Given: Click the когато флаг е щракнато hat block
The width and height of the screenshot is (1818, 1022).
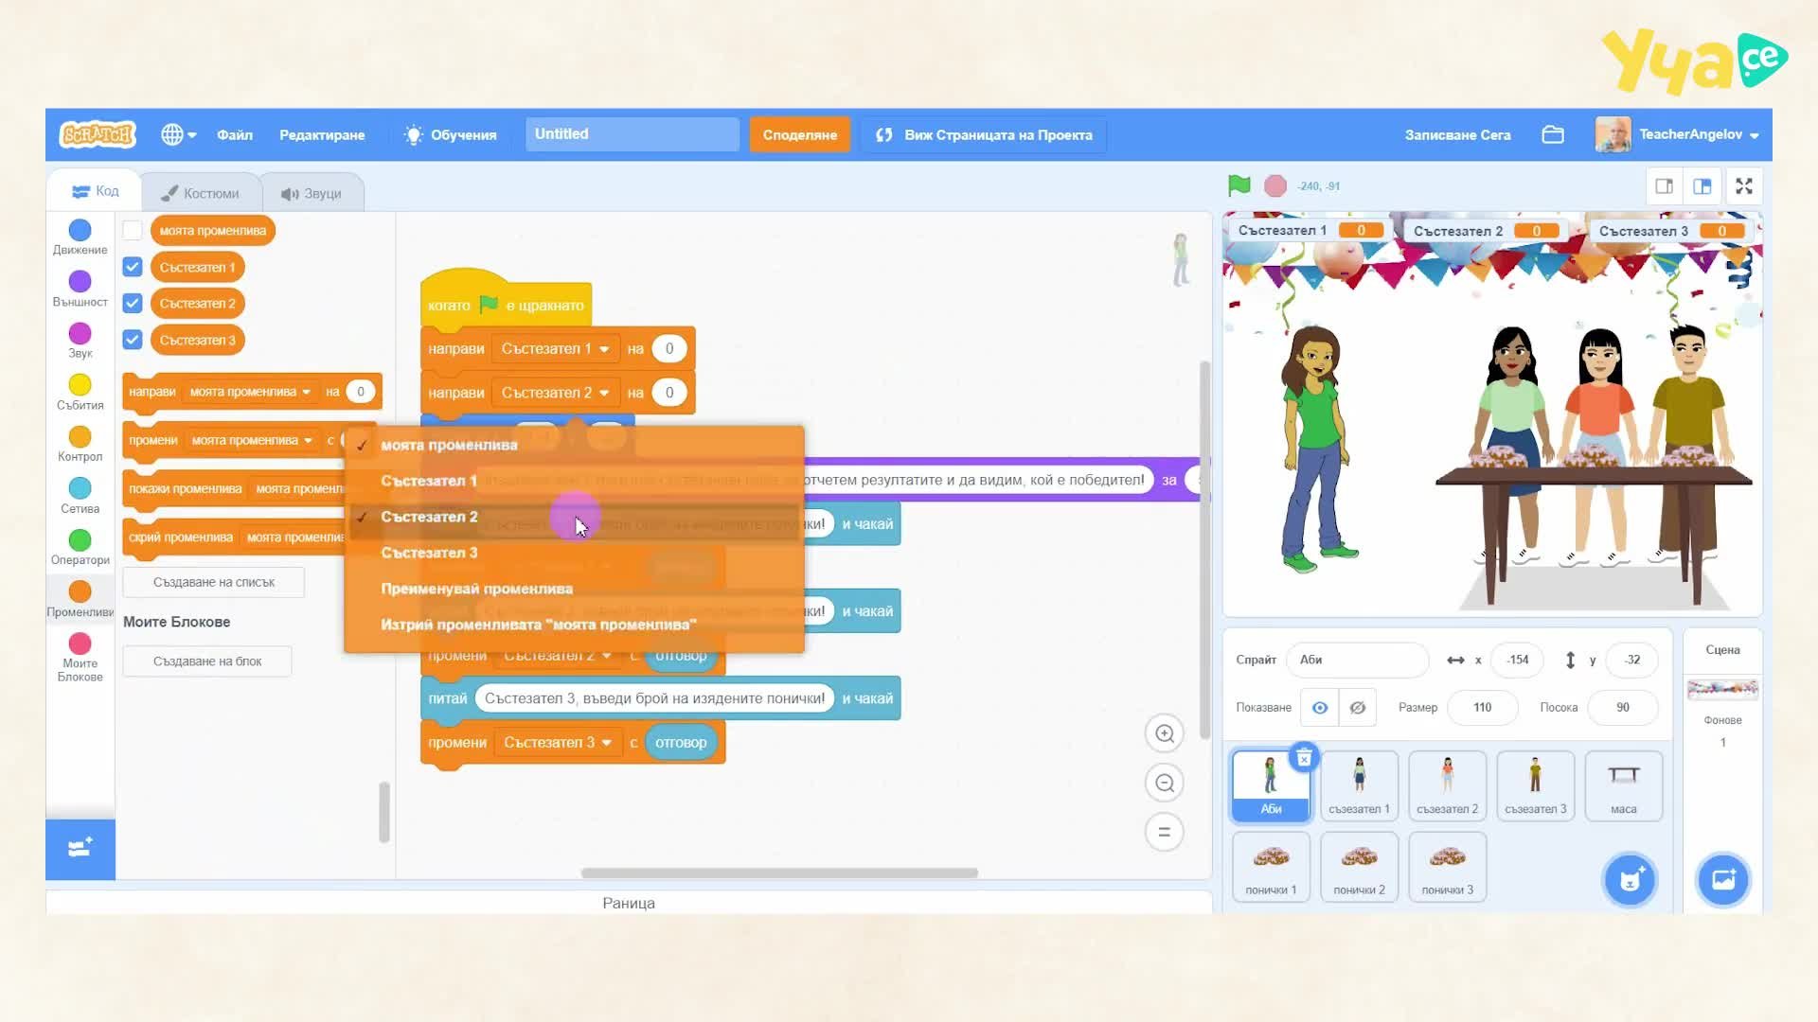Looking at the screenshot, I should tap(506, 299).
